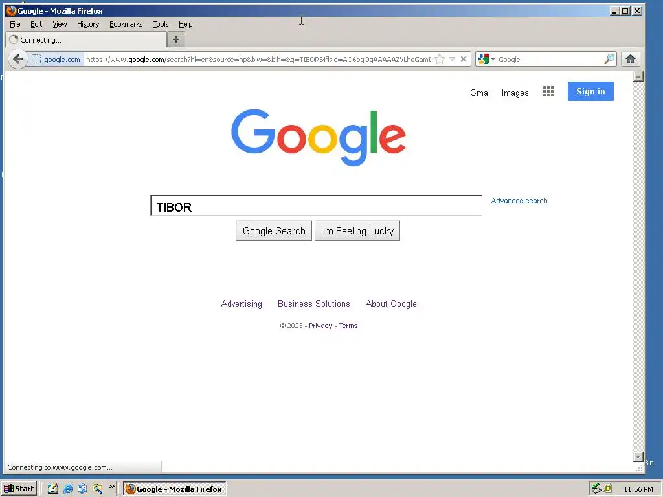Click the magnifier in Firefox search box
Viewport: 663px width, 497px height.
(x=609, y=59)
